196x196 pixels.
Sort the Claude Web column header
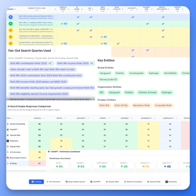[152, 9]
